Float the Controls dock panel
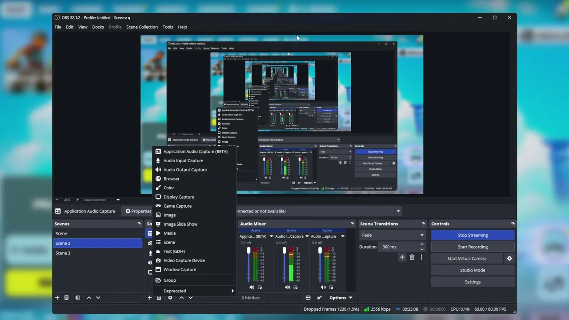This screenshot has height=320, width=569. tap(513, 224)
